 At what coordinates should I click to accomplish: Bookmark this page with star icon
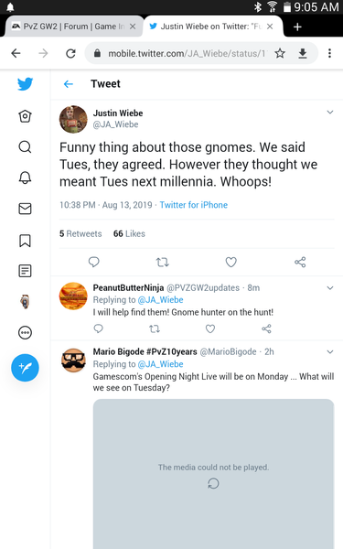280,53
